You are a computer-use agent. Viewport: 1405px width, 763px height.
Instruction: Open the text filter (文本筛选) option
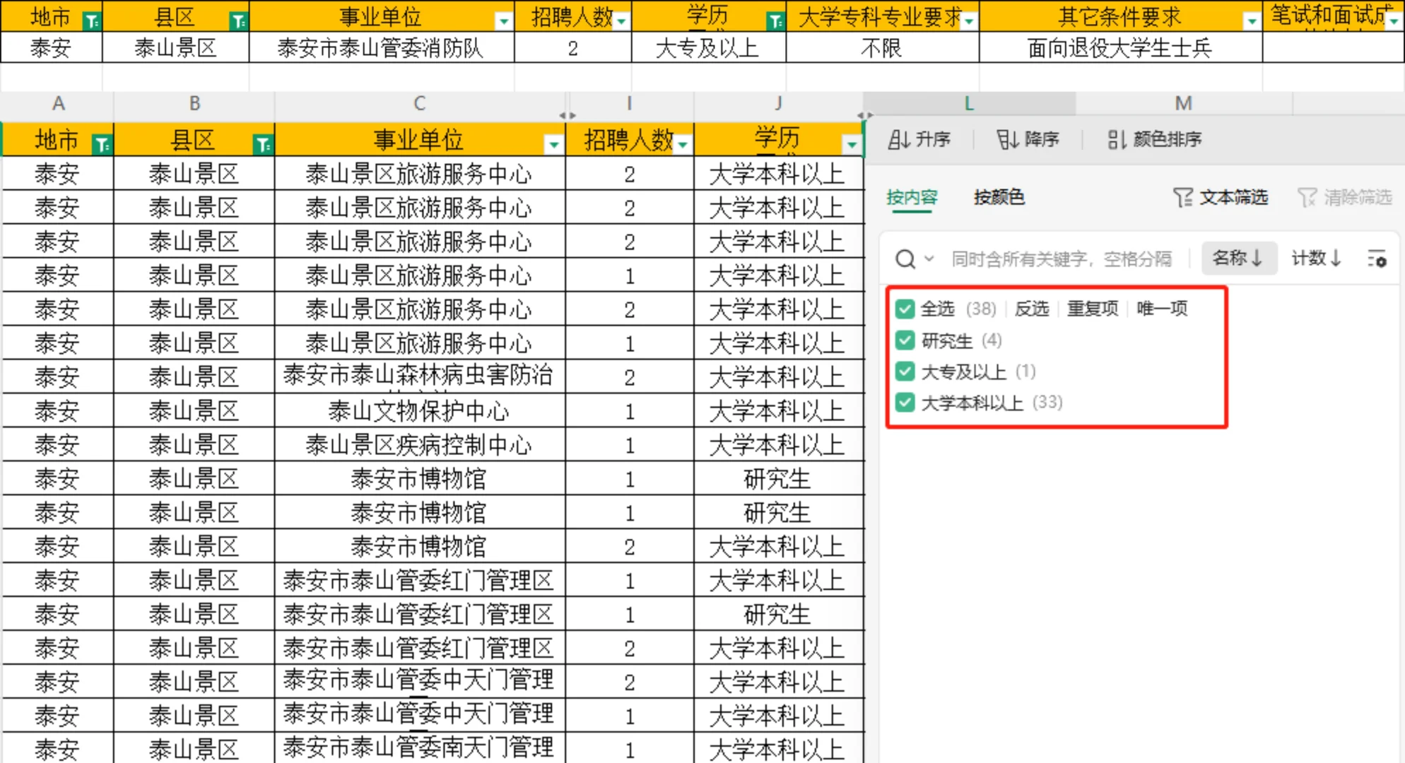[x=1221, y=197]
